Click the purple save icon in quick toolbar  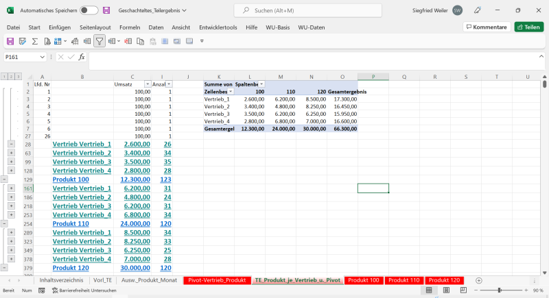pyautogui.click(x=10, y=41)
